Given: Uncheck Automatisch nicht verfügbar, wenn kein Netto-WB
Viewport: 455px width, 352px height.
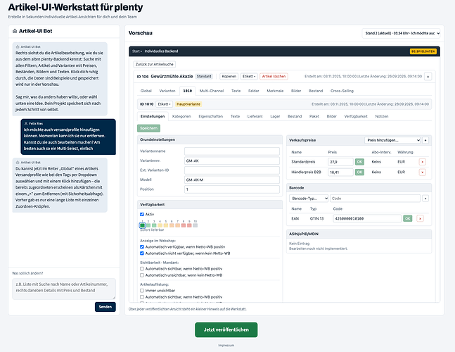Looking at the screenshot, I should point(142,253).
